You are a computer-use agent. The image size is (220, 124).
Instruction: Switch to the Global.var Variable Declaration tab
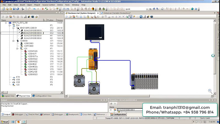[116, 13]
